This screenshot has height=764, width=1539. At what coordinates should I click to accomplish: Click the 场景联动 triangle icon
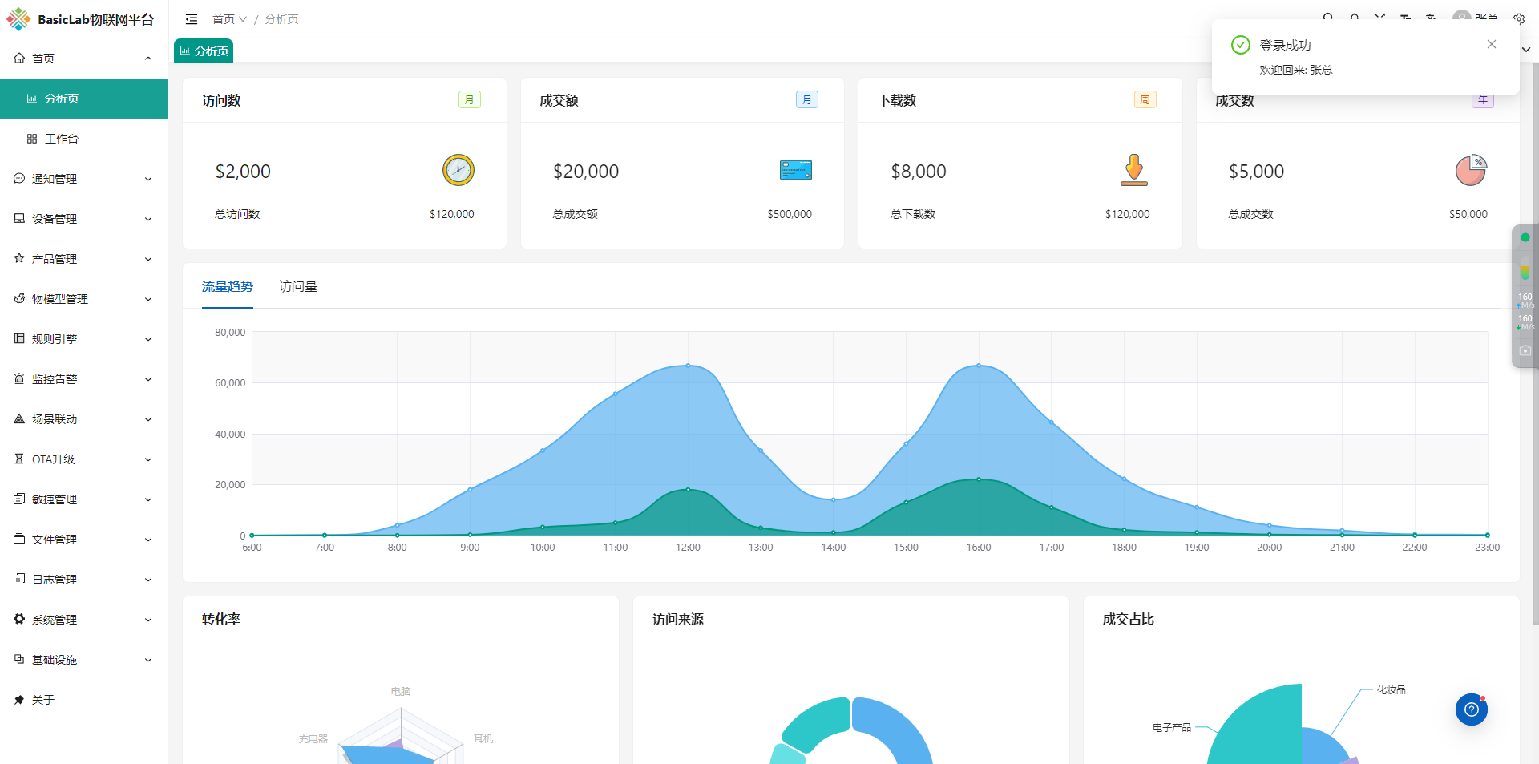tap(19, 418)
